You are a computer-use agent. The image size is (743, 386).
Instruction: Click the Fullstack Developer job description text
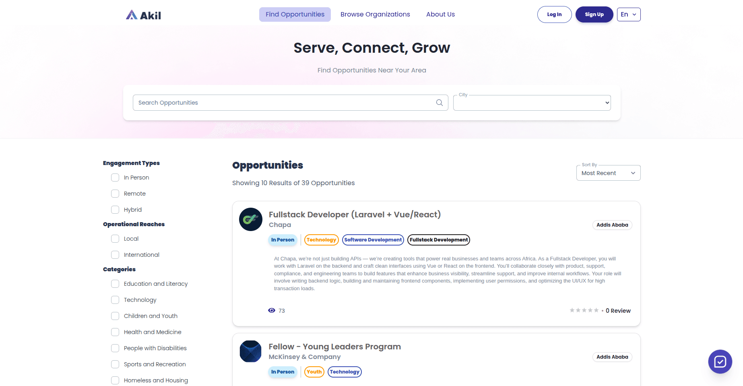448,274
